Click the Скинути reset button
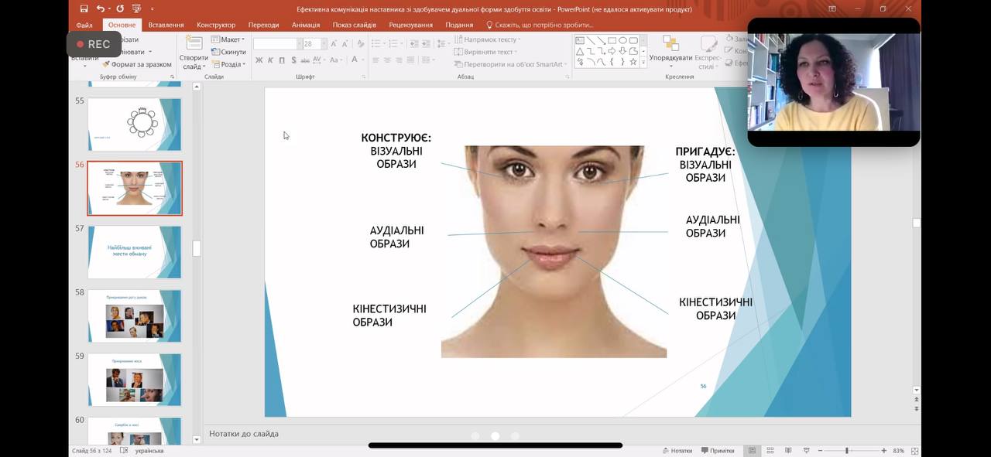 click(228, 52)
